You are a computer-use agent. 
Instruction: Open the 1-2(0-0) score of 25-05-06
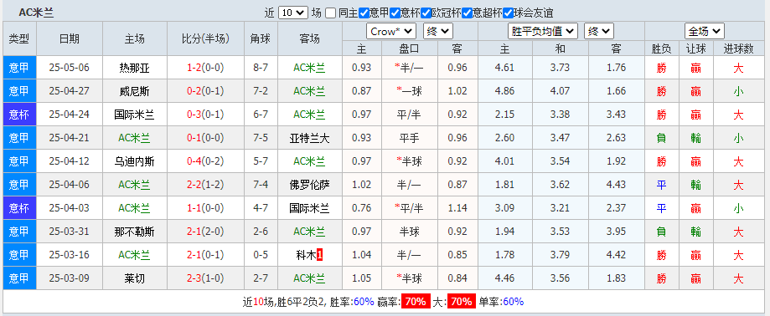click(x=205, y=68)
